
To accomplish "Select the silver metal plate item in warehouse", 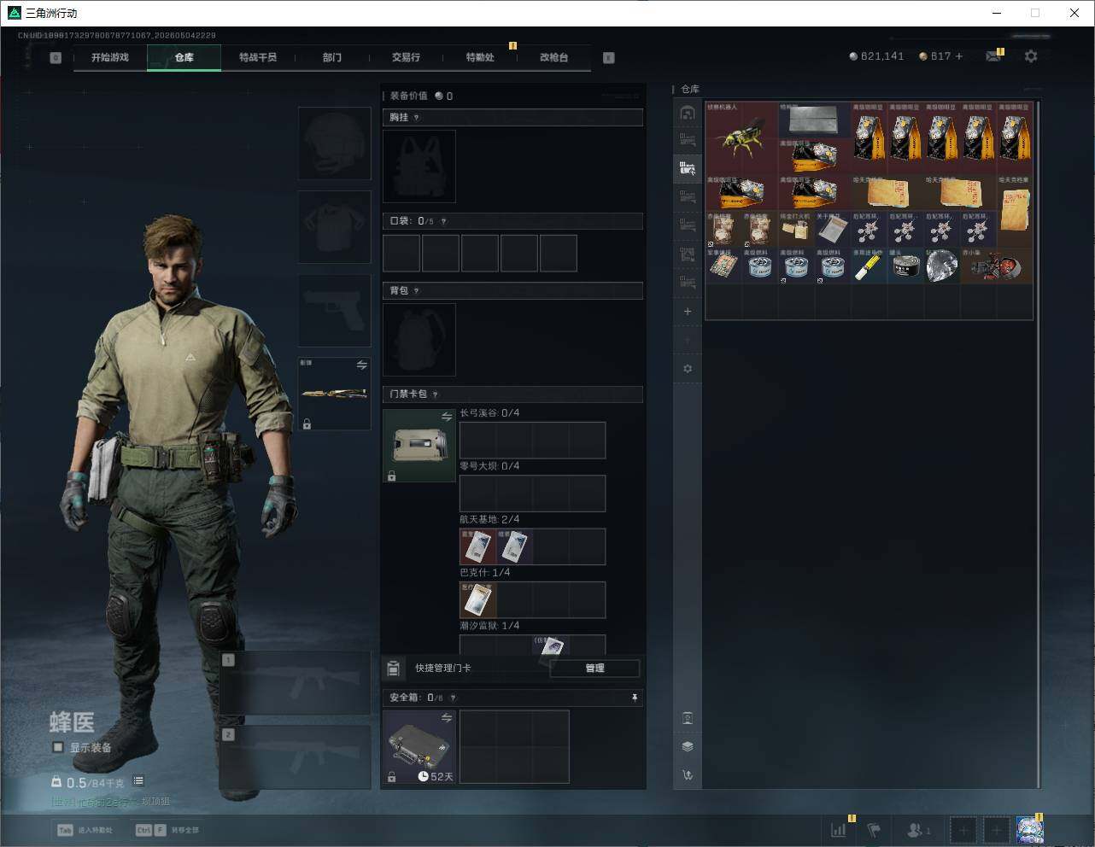I will 814,120.
